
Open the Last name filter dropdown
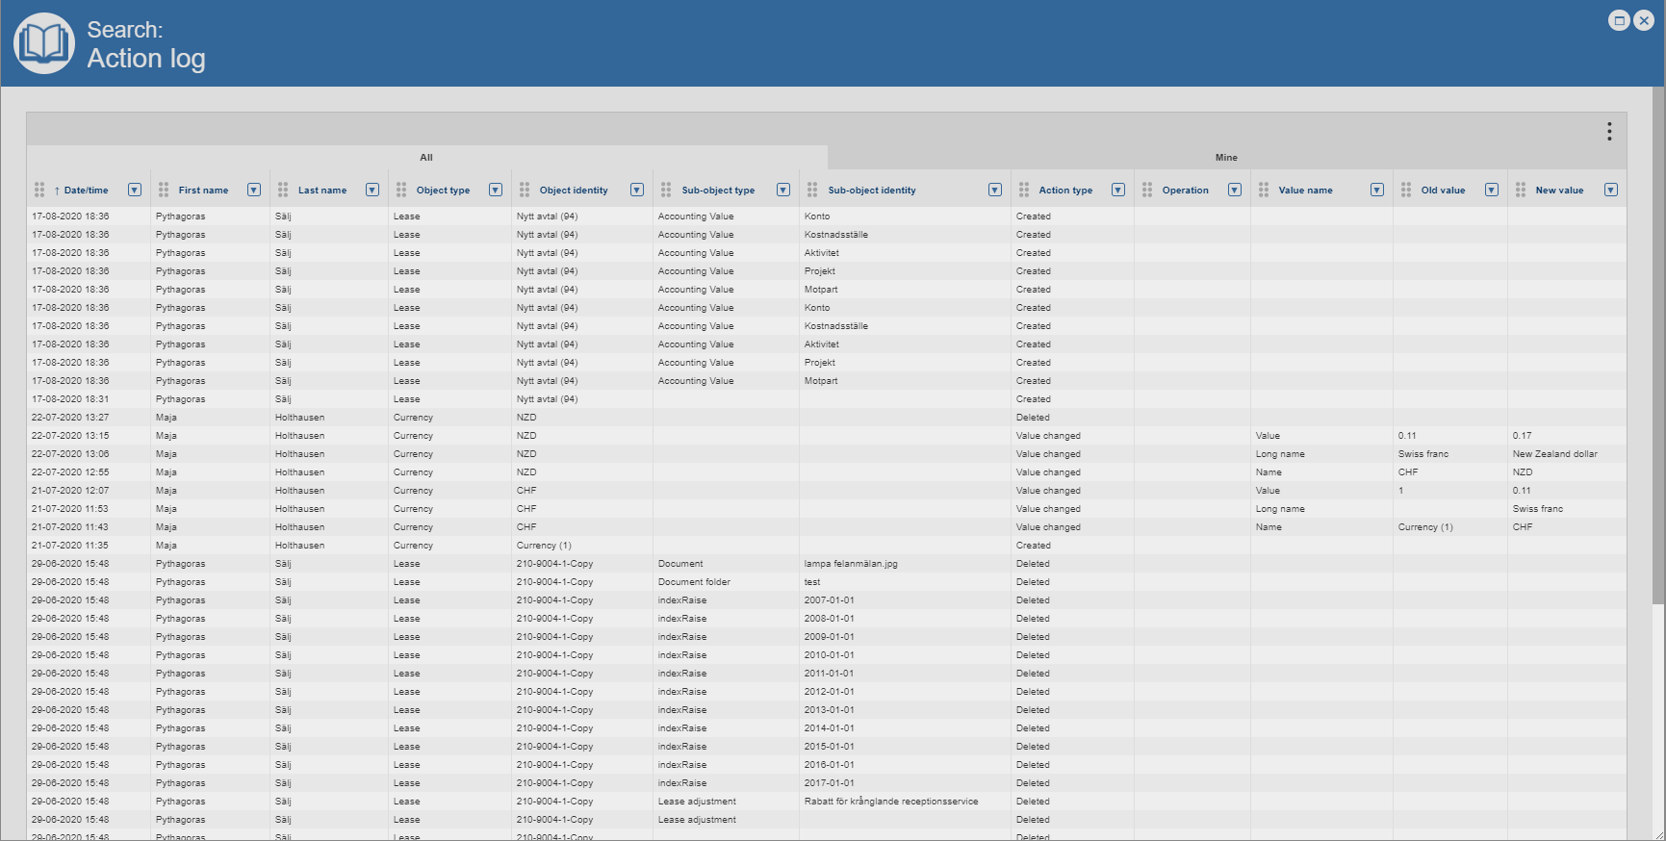372,190
